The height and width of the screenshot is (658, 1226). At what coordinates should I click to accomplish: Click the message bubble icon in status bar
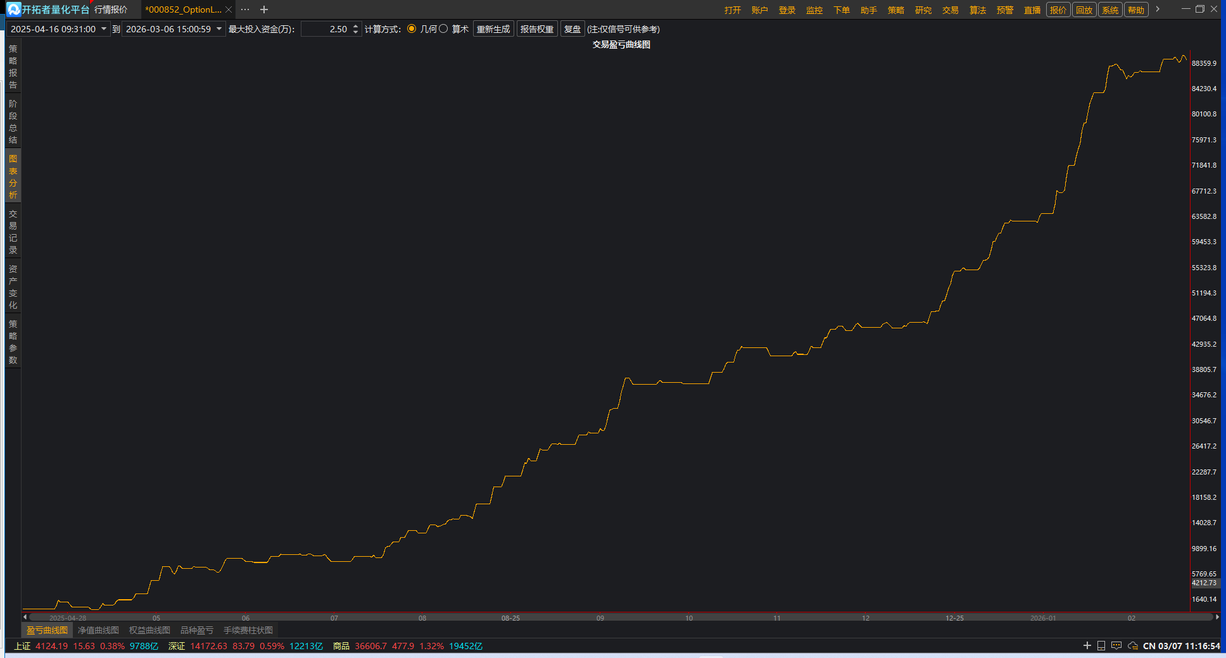pyautogui.click(x=1116, y=645)
